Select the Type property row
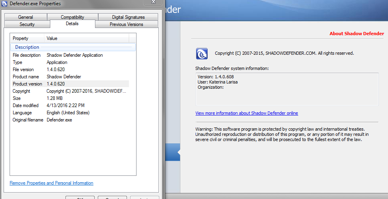 pos(70,62)
